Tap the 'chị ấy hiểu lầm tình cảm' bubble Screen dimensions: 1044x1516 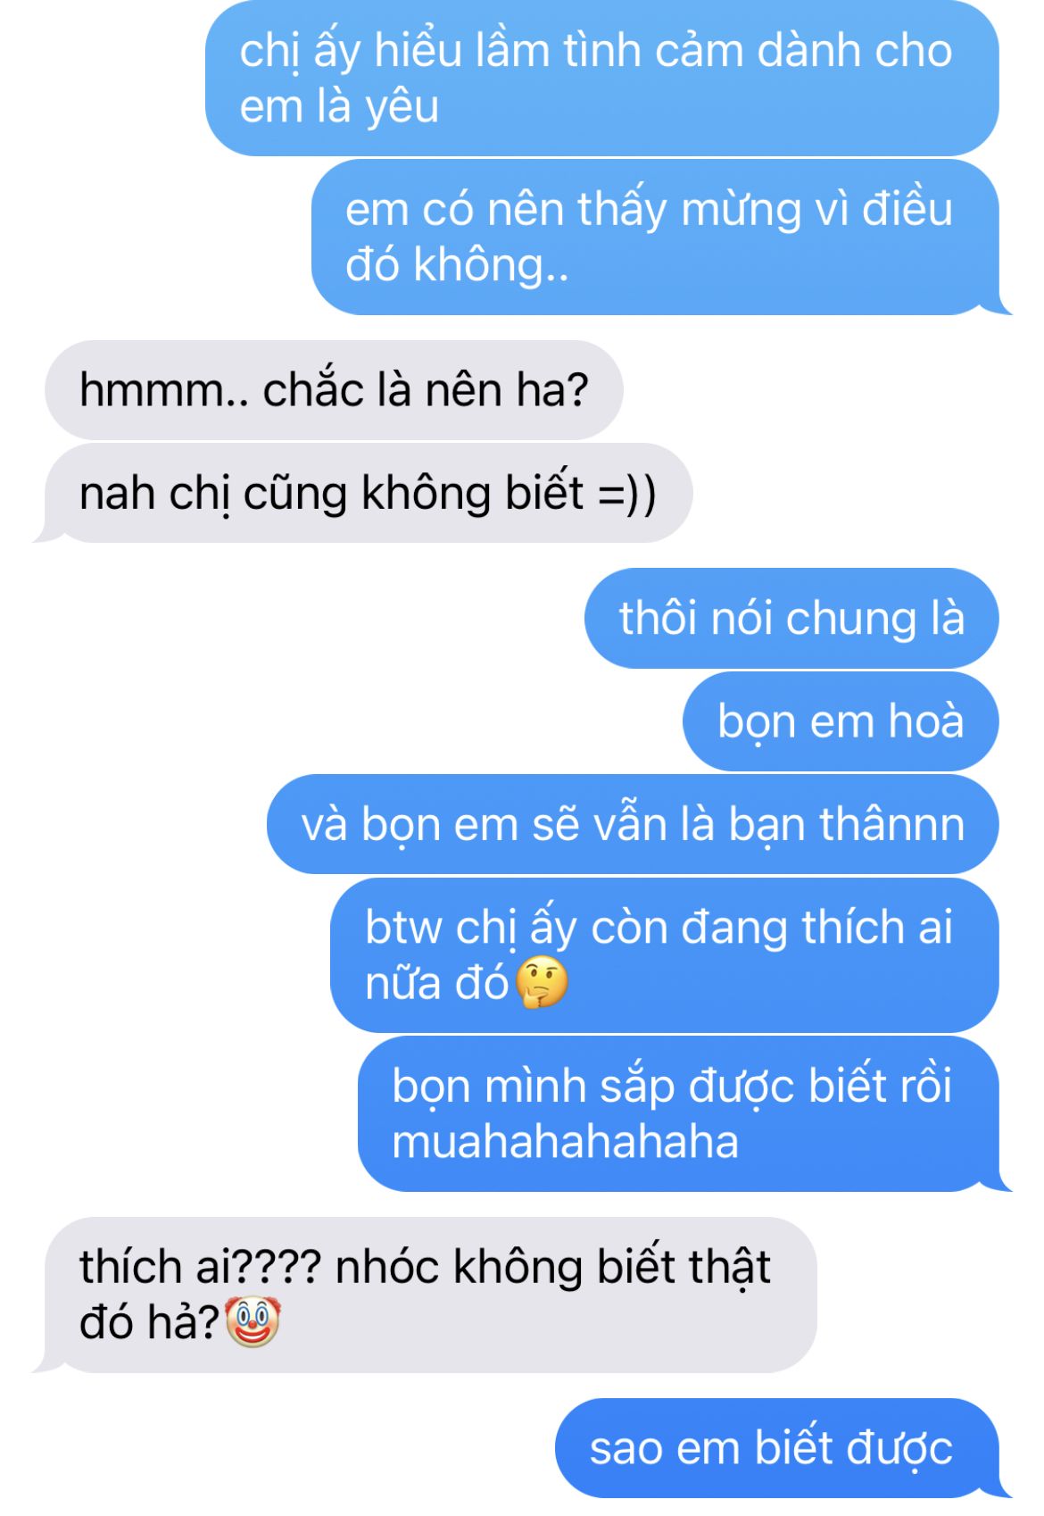click(x=602, y=79)
